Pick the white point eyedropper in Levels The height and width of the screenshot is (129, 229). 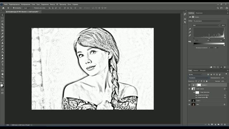click(190, 35)
